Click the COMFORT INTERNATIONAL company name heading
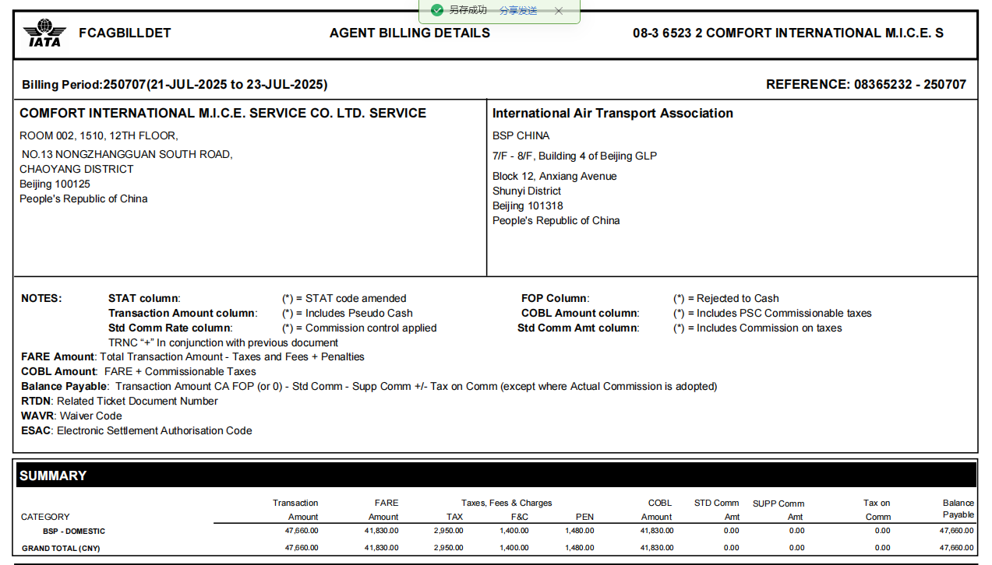The height and width of the screenshot is (565, 992). pyautogui.click(x=223, y=114)
